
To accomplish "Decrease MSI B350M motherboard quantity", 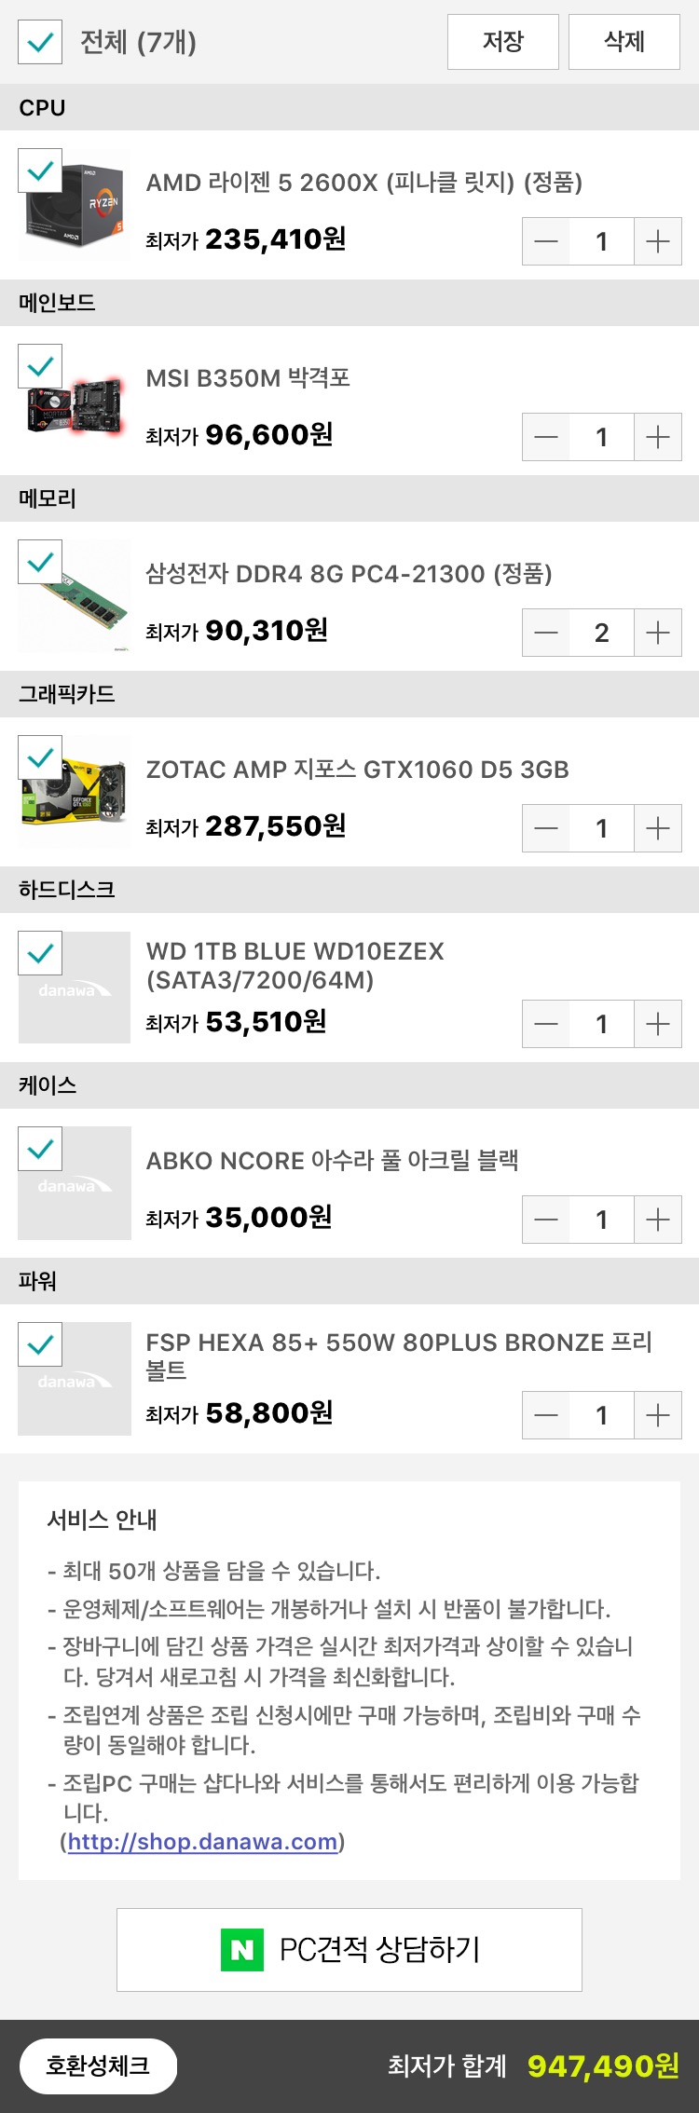I will tap(546, 437).
